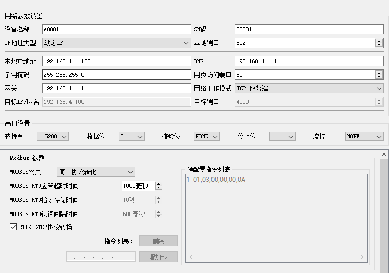Open the 停止位 stop bits dropdown
389x273 pixels.
click(x=282, y=136)
